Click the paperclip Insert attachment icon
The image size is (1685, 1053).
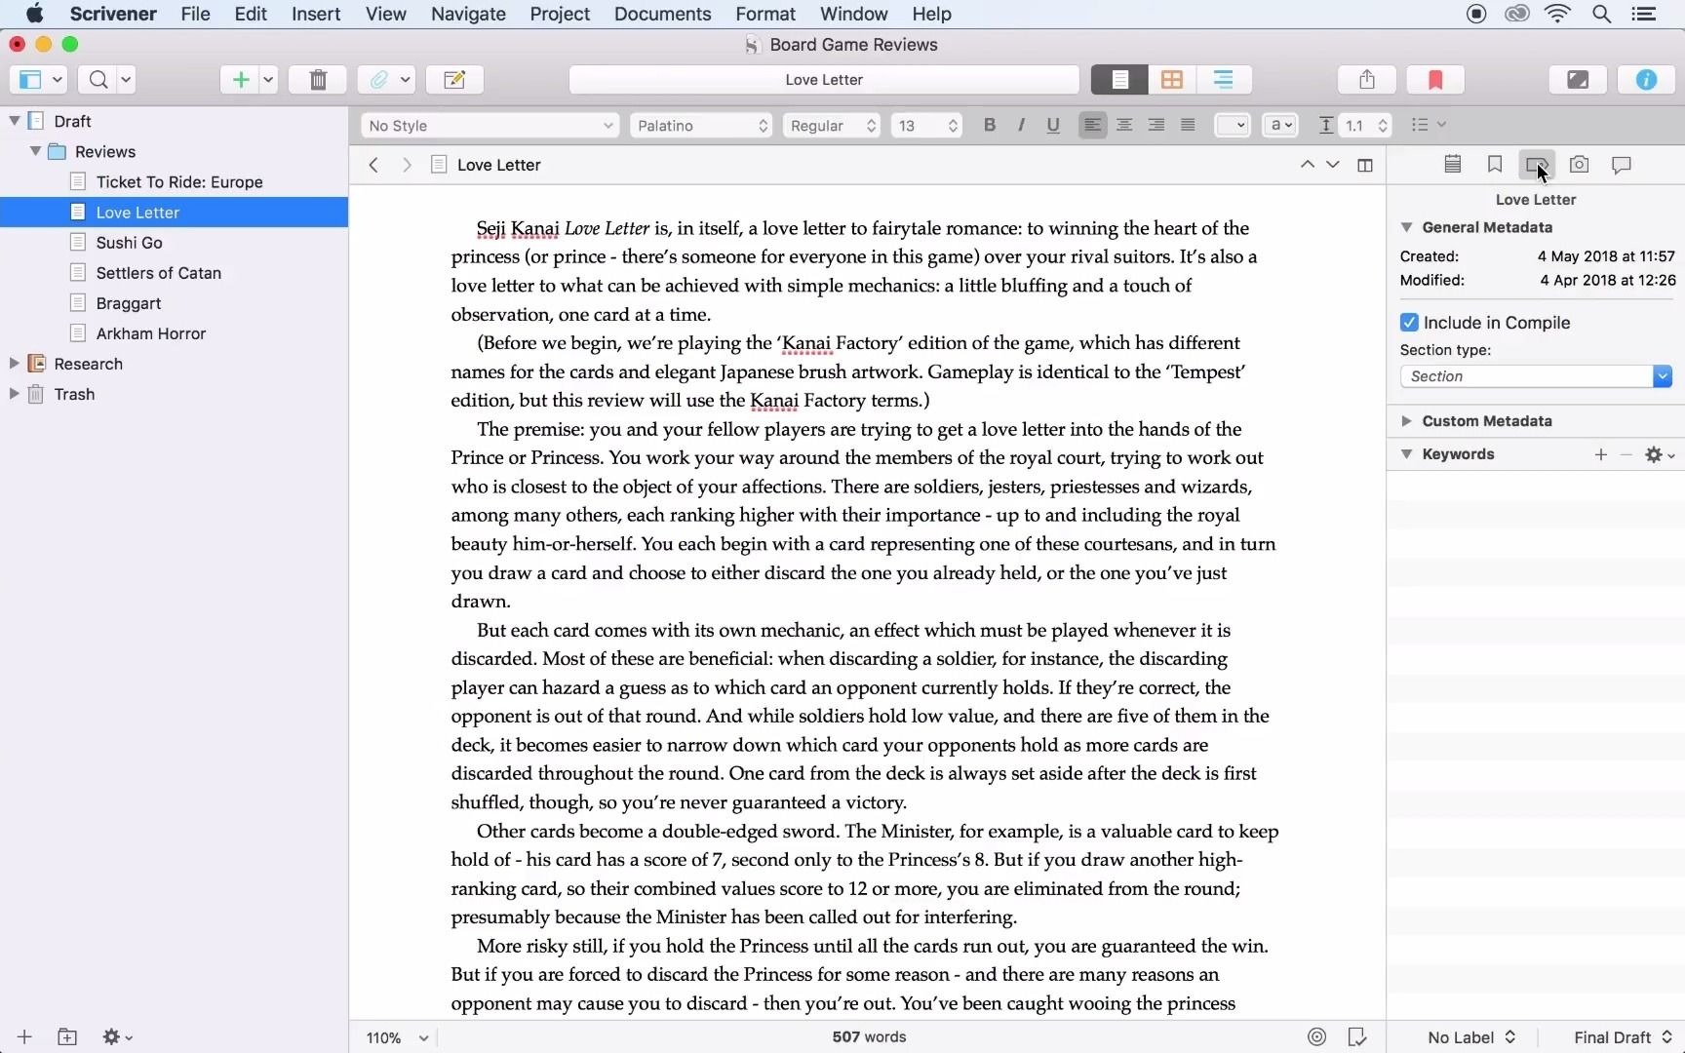pyautogui.click(x=378, y=80)
